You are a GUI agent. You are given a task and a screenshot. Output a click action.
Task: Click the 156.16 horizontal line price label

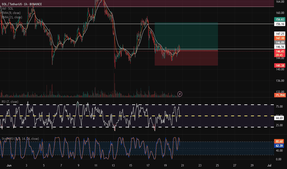(280, 24)
